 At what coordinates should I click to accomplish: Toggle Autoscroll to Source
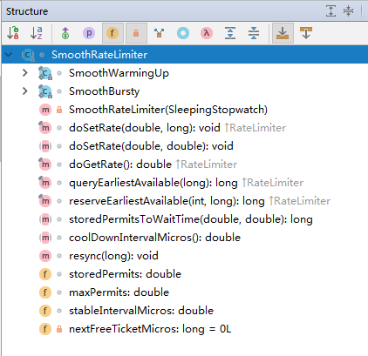[x=283, y=33]
